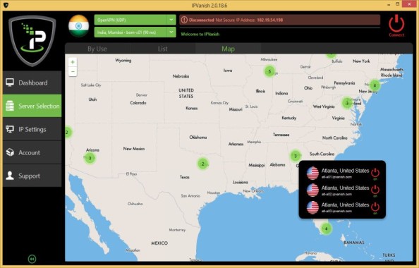Zoom out the map with minus button

coord(73,72)
